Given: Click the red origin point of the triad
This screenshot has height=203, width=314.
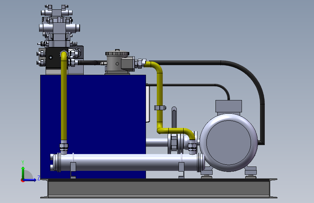Looking at the screenshot, I should point(22,181).
